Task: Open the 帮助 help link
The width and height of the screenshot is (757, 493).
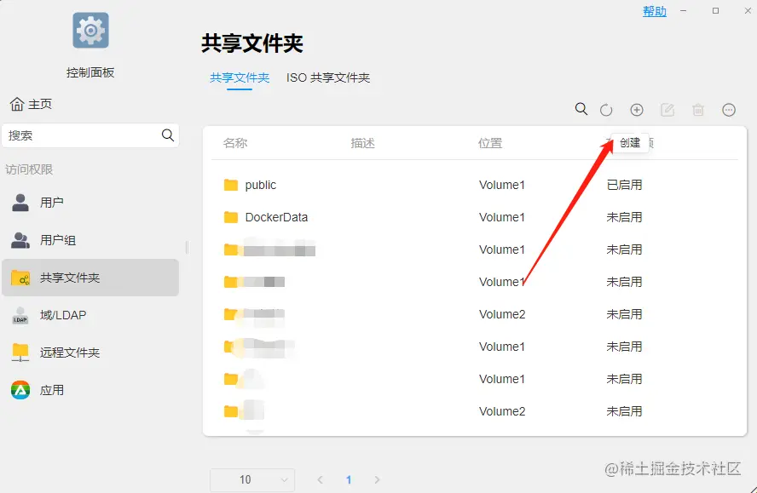Action: click(x=654, y=11)
